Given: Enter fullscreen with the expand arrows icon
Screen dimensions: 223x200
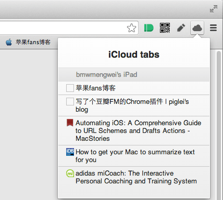Looking at the screenshot, I should (x=214, y=9).
